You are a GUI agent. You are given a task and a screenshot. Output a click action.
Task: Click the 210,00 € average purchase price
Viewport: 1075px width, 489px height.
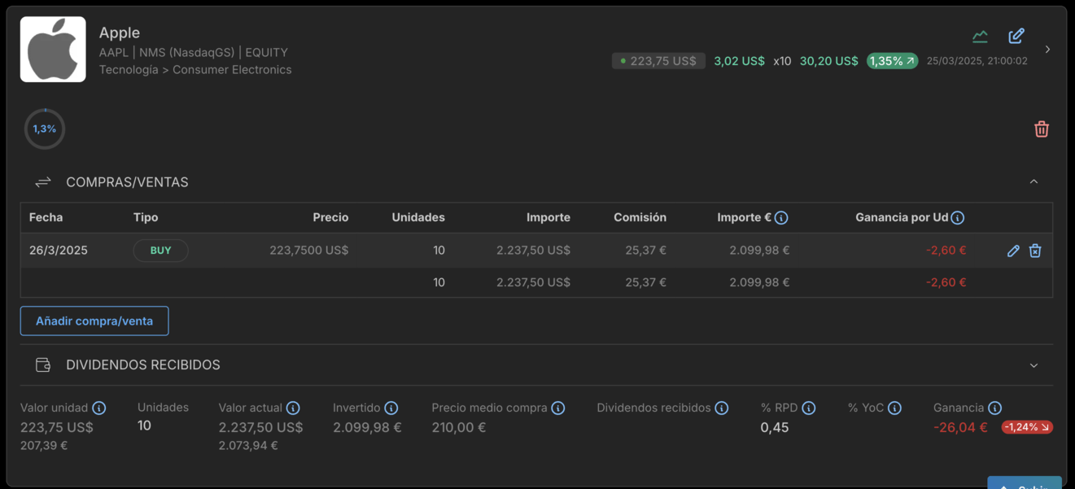tap(459, 427)
